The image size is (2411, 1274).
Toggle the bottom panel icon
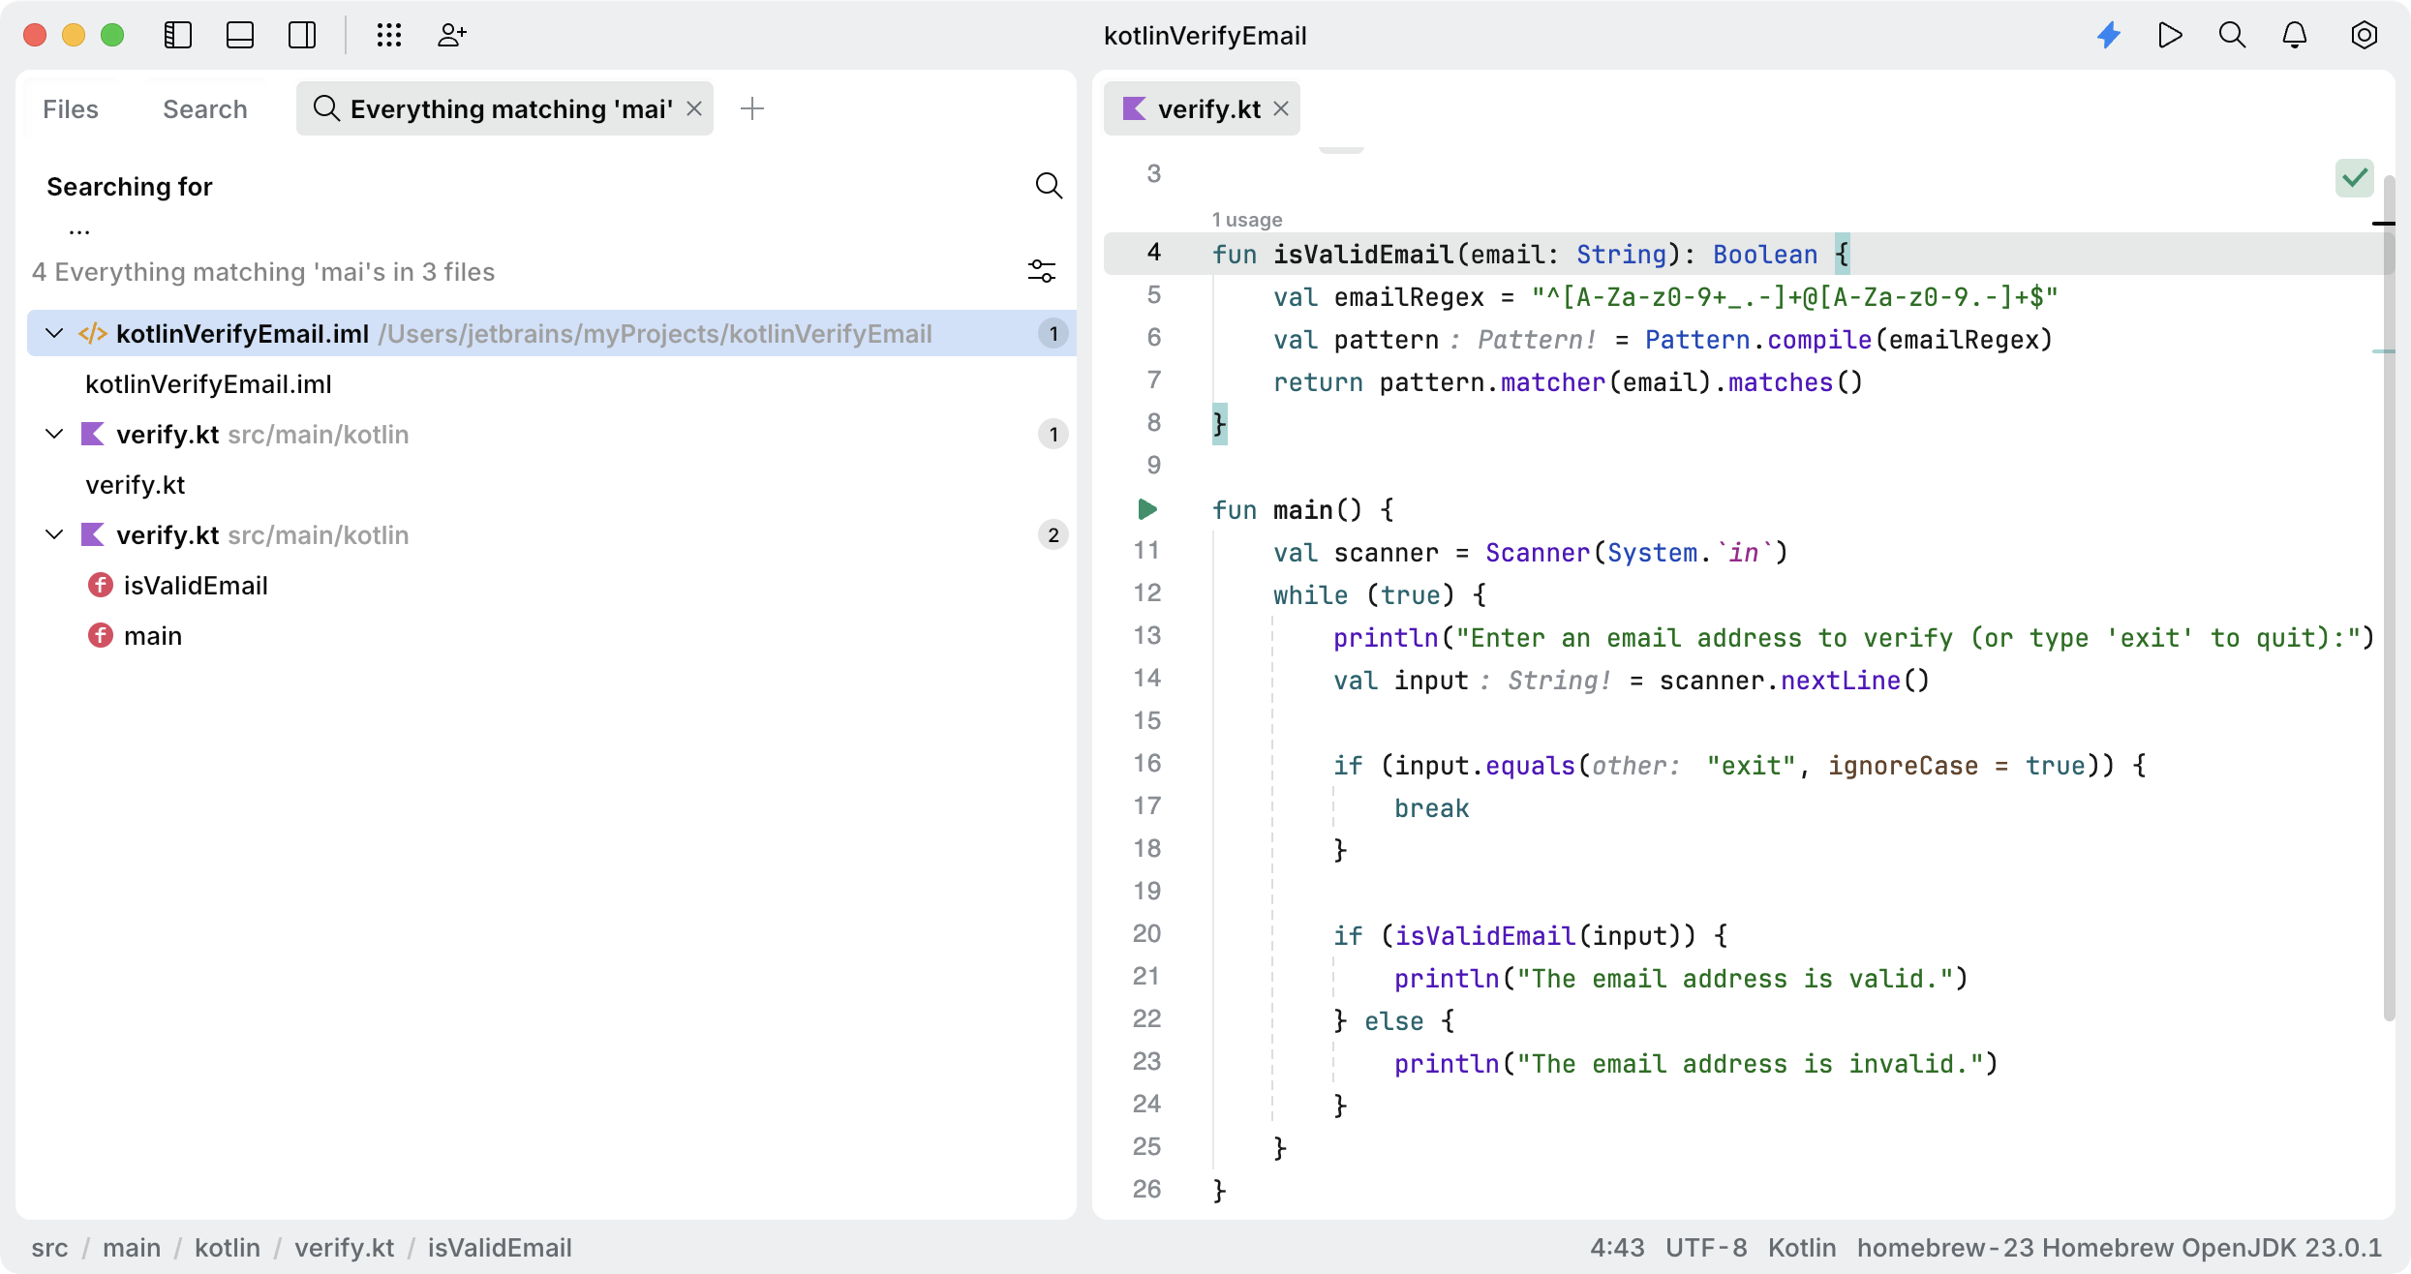240,36
